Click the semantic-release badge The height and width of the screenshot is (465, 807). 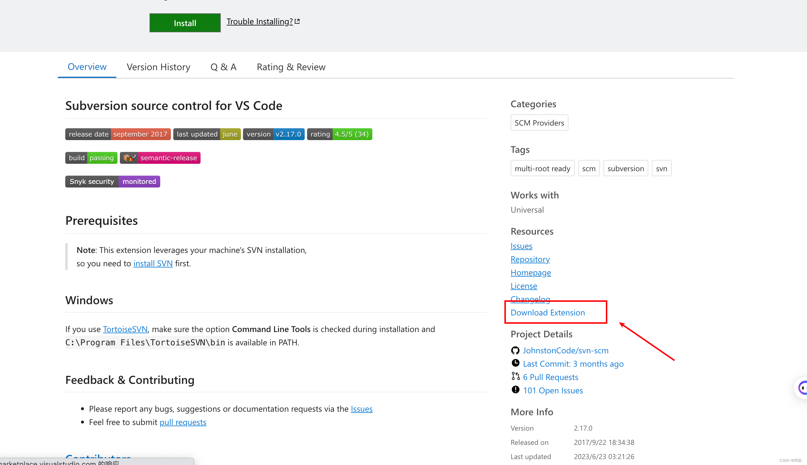click(160, 158)
